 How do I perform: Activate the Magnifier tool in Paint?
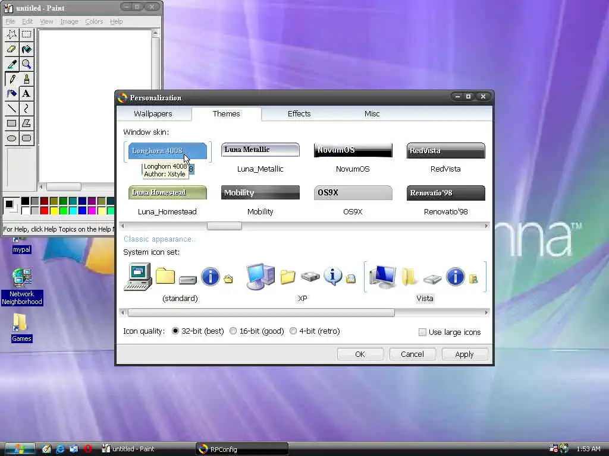click(x=26, y=64)
